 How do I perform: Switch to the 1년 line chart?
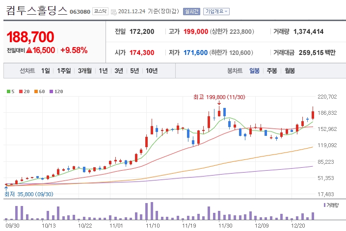pos(103,71)
